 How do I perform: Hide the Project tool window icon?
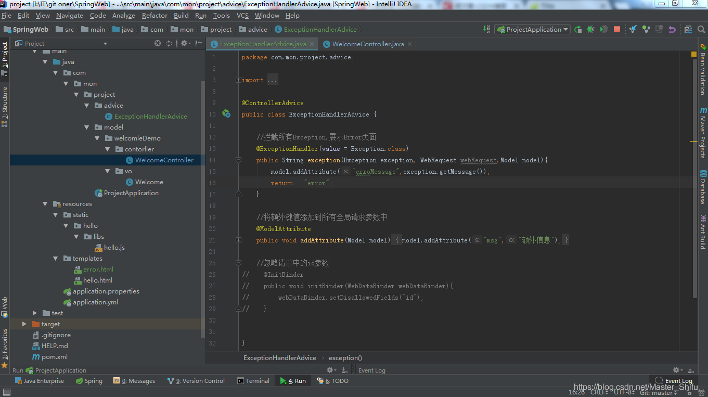[198, 44]
